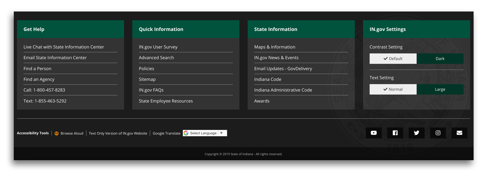Click Call: 1-800-457-8283

[44, 90]
